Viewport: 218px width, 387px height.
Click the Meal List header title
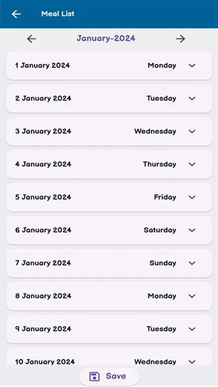[58, 14]
